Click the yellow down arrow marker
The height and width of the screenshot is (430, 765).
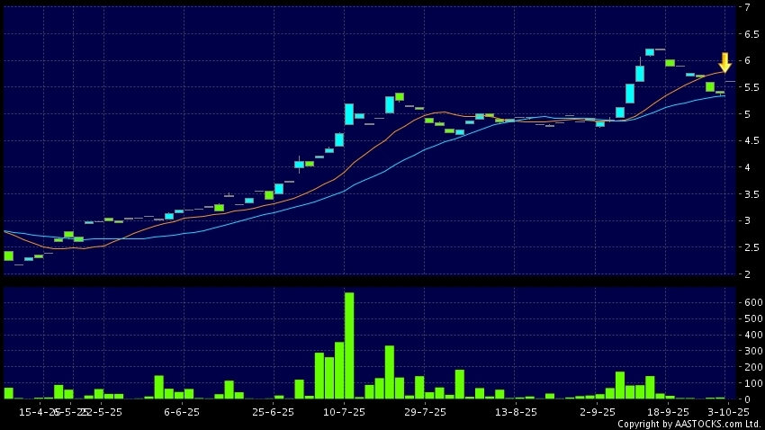(x=724, y=63)
